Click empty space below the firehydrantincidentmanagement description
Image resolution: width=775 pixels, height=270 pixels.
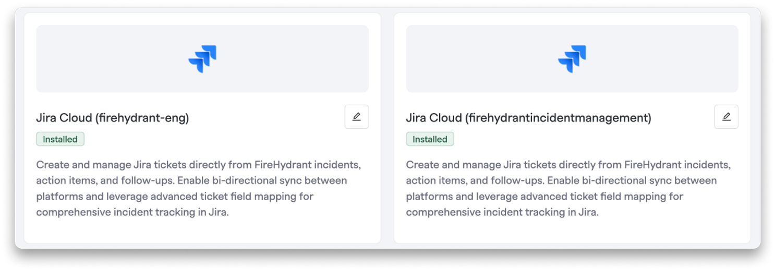pos(572,231)
